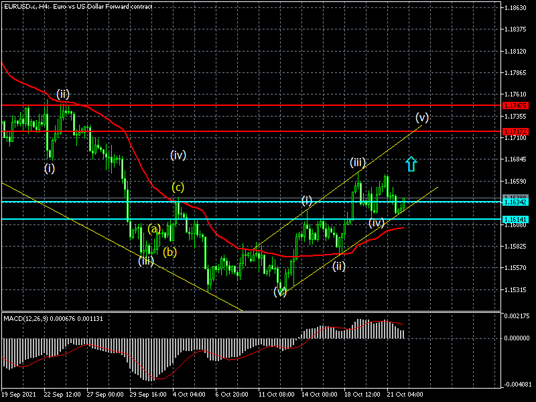
Task: Click the 29 Sep 16:00 time label
Action: click(x=148, y=395)
